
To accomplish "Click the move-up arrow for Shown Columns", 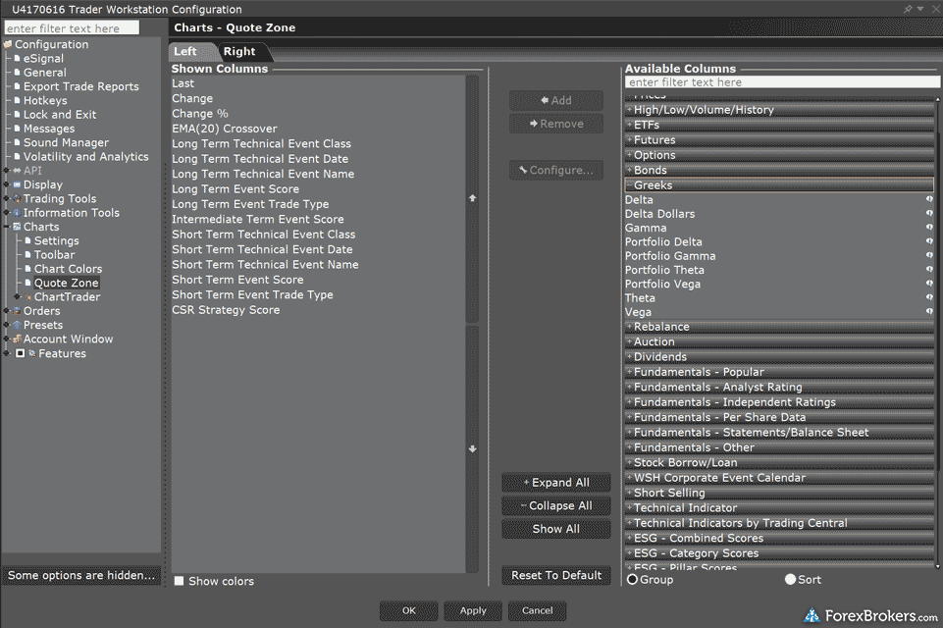I will pos(473,198).
